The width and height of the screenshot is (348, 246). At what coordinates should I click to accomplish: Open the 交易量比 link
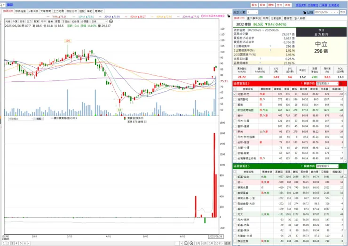pos(313,5)
